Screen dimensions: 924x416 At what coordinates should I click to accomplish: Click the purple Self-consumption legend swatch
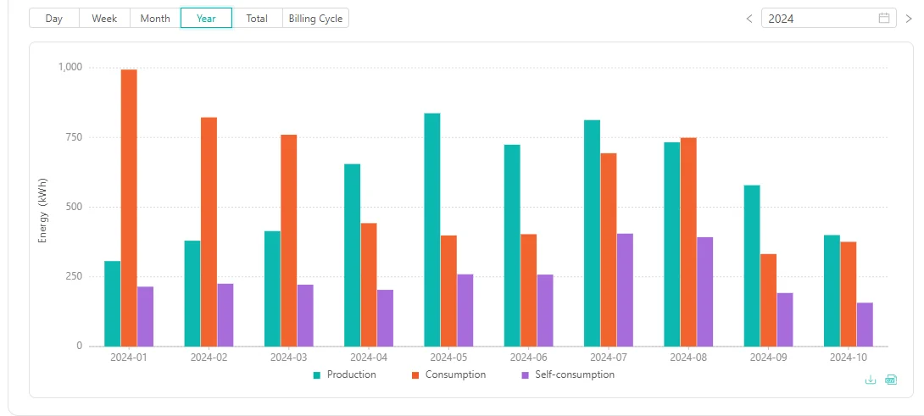pos(525,375)
